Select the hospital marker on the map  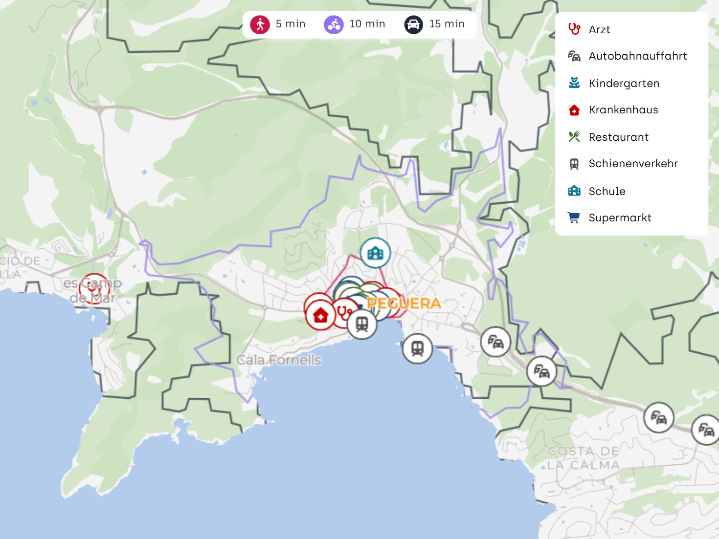[320, 315]
